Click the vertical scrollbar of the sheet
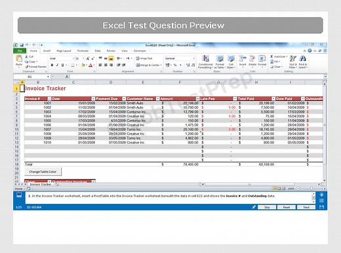Screen dimensions: 341x253 tap(325, 132)
